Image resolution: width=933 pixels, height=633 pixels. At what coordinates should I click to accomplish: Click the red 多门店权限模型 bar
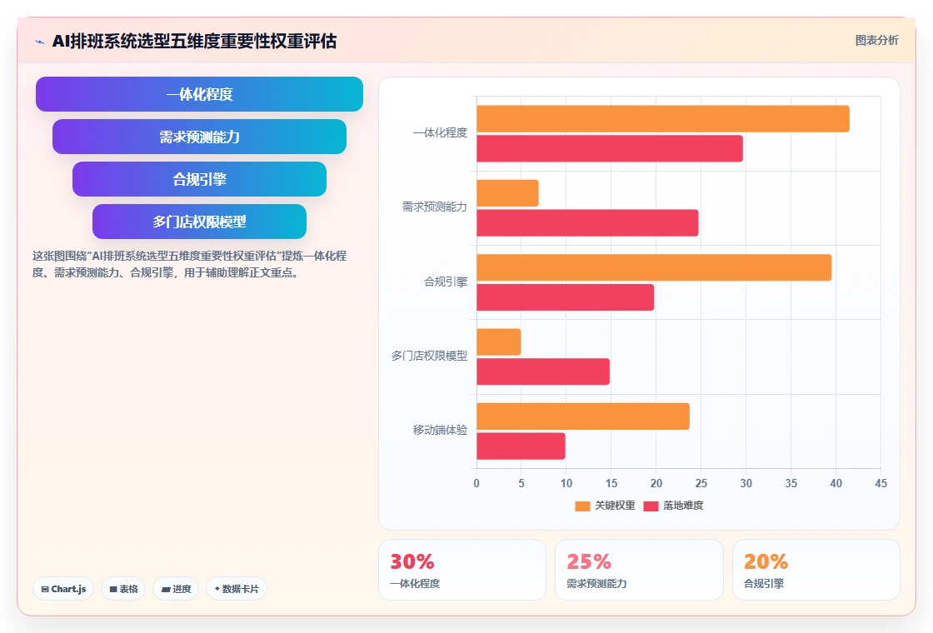coord(543,371)
